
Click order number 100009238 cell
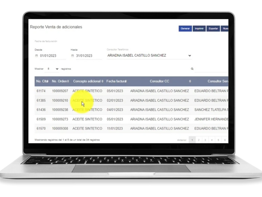60,110
